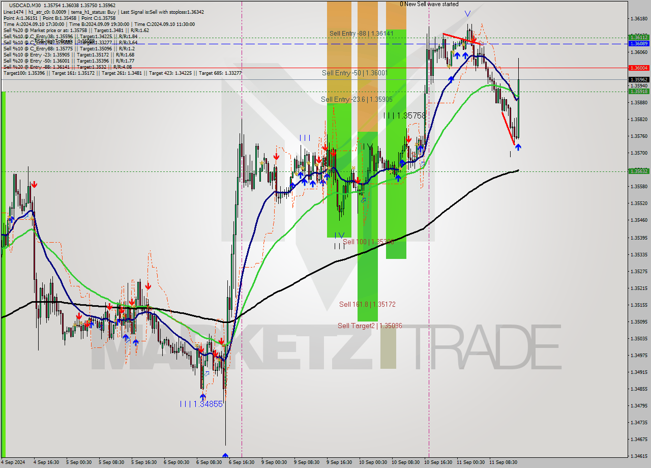Select the 'Sell Entry -23.6 | 1.35905' label
Image resolution: width=651 pixels, height=468 pixels.
[x=357, y=99]
